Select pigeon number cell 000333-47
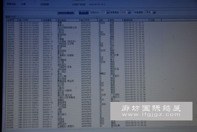 (x=48, y=74)
